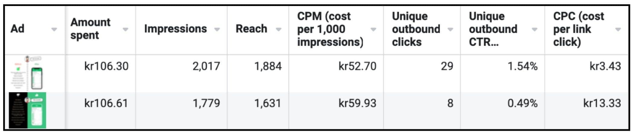Viewport: 634px width, 138px height.
Task: Open the Unique outbound clicks dropdown arrow
Action: (450, 29)
